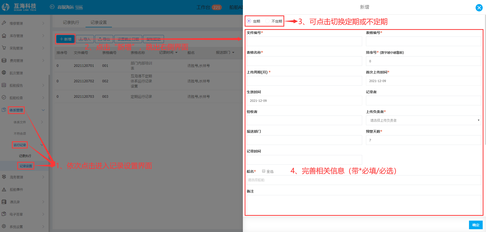Viewport: 486px width, 232px height.
Task: Click the 海务管理 signpost icon
Action: click(4, 177)
